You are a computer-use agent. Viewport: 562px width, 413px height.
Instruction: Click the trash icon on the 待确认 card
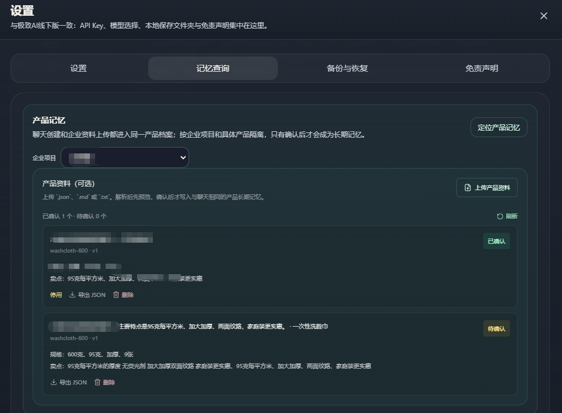click(x=97, y=382)
